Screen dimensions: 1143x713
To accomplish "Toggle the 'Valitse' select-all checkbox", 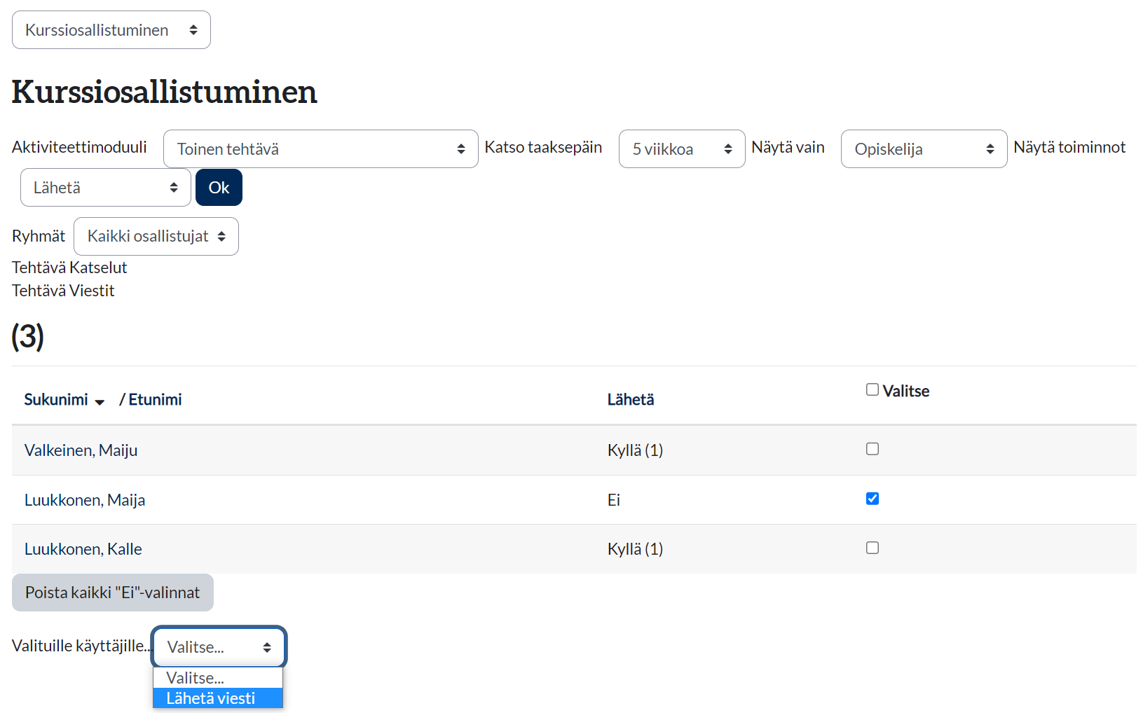I will [x=872, y=389].
